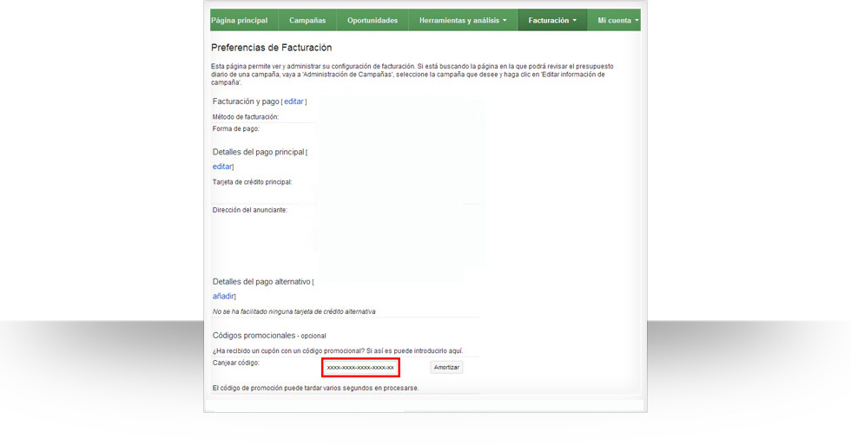Switch to the Campañas tab
Viewport: 851px width, 445px height.
coord(307,20)
